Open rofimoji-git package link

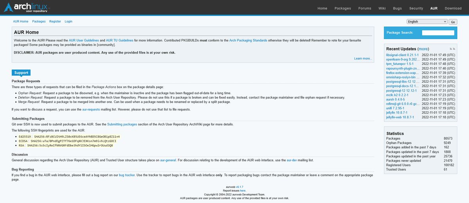tap(402, 104)
